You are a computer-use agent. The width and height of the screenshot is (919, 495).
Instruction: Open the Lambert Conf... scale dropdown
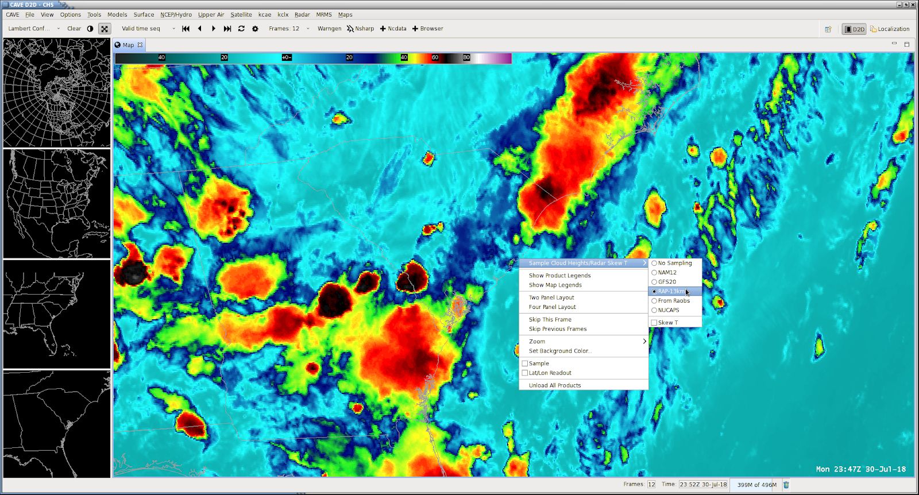point(33,29)
